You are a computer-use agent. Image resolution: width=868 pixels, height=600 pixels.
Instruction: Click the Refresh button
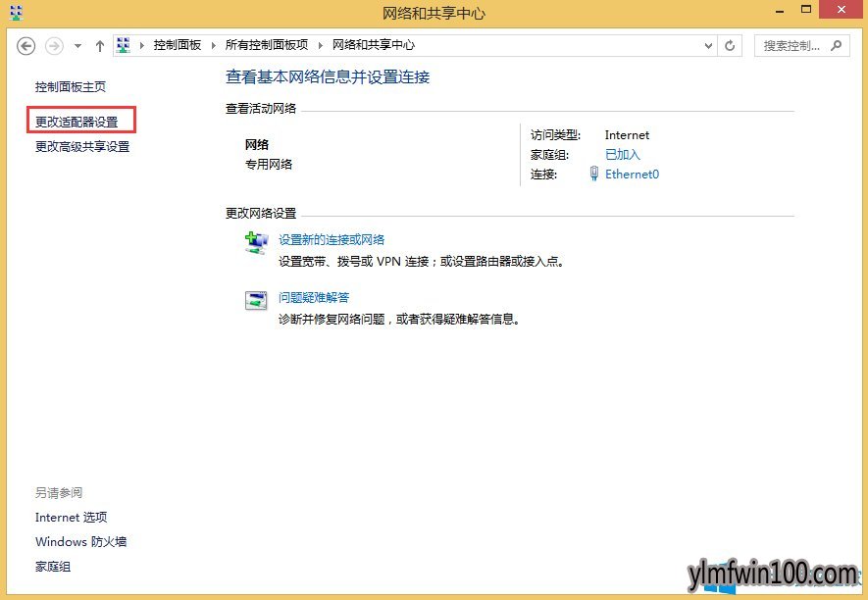[x=730, y=46]
